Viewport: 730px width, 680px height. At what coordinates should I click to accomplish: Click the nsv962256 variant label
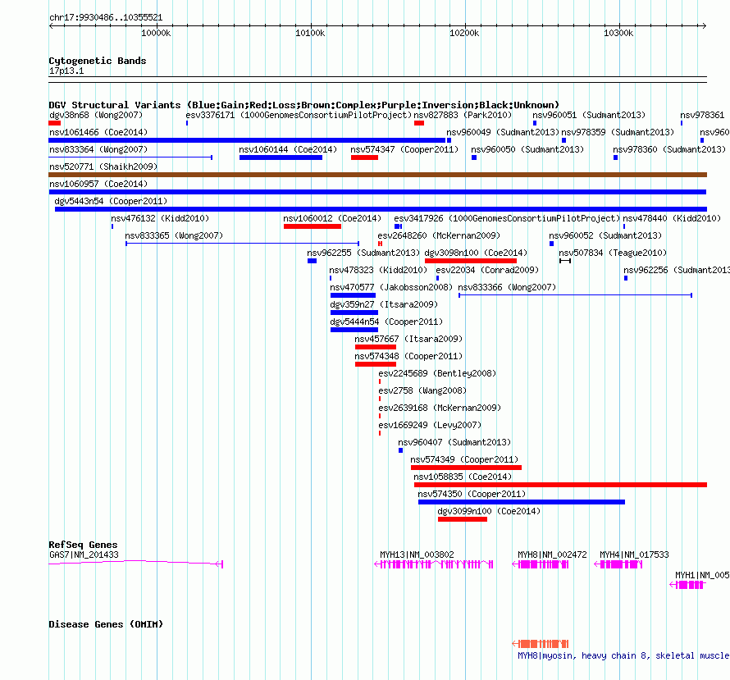(677, 270)
